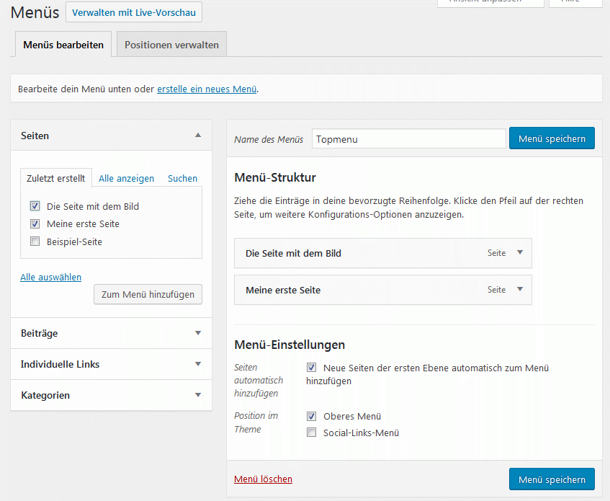Click Verwalten mit Live-Vorschau button

[x=134, y=13]
